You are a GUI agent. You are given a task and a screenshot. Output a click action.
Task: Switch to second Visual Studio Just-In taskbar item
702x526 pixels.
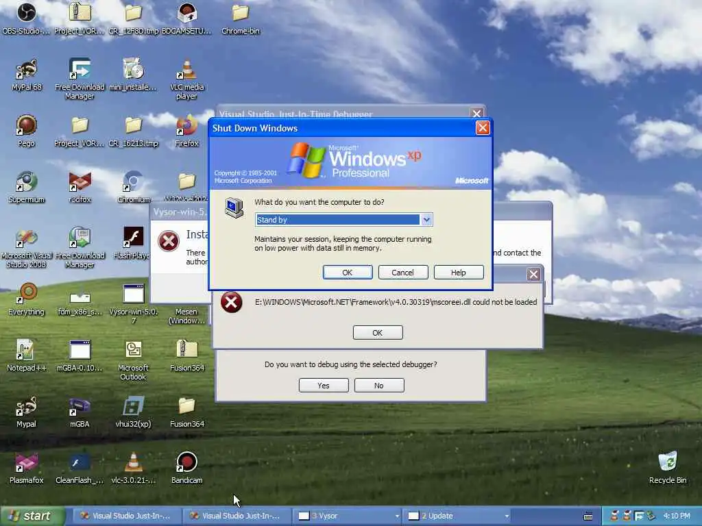coord(236,516)
